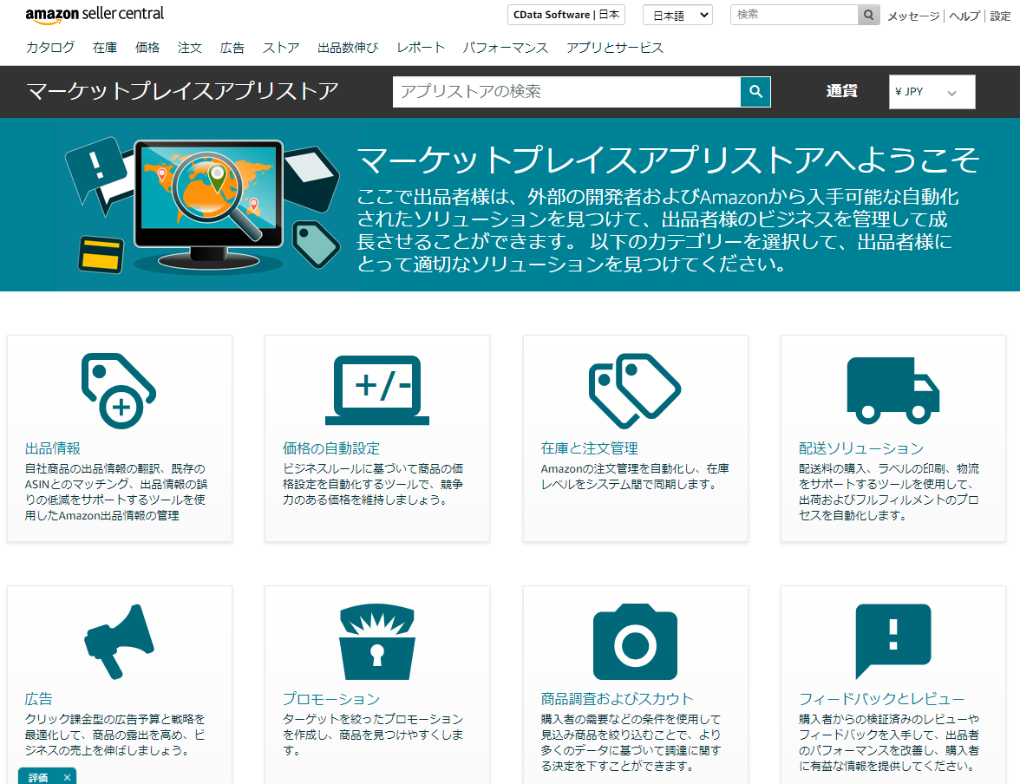Image resolution: width=1020 pixels, height=784 pixels.
Task: Open the 出品情報 category link
Action: (x=53, y=448)
